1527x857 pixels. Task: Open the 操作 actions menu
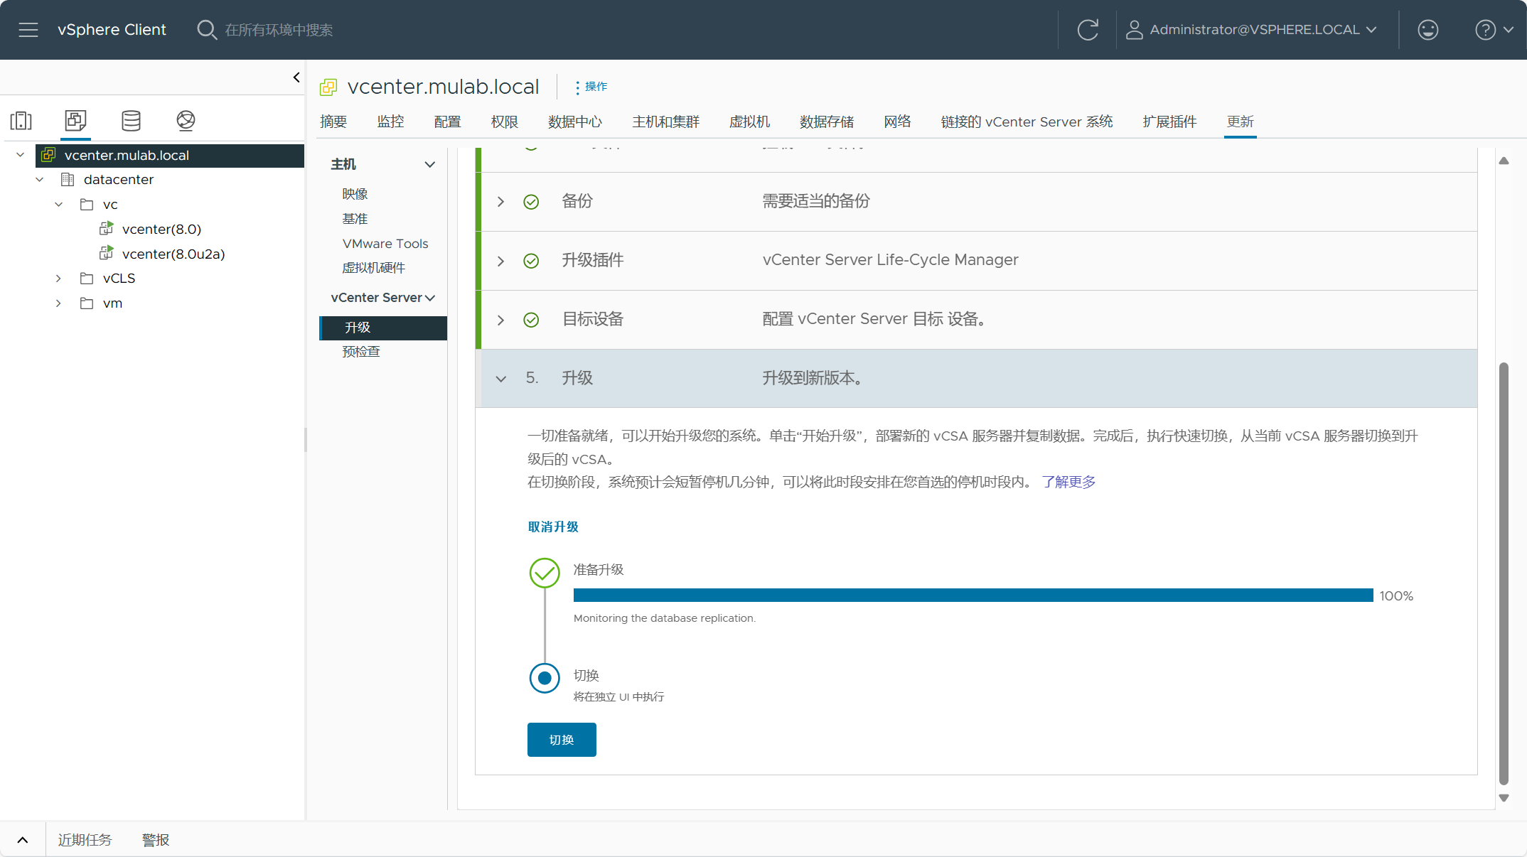[591, 87]
